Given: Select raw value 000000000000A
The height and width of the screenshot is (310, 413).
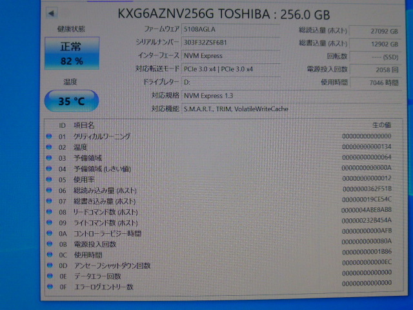Looking at the screenshot, I should 367,168.
